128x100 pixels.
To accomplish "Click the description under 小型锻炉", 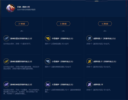I will [58, 67].
